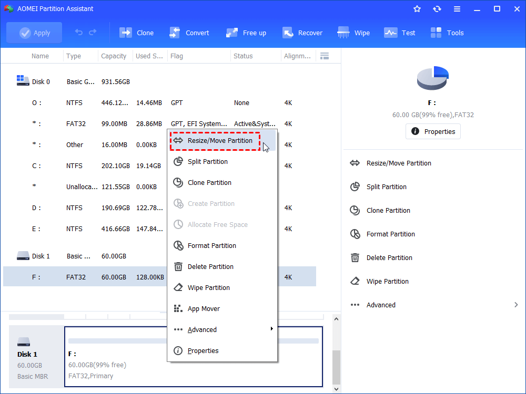This screenshot has height=394, width=526.
Task: Choose Resize/Move Partition from context menu
Action: (220, 141)
